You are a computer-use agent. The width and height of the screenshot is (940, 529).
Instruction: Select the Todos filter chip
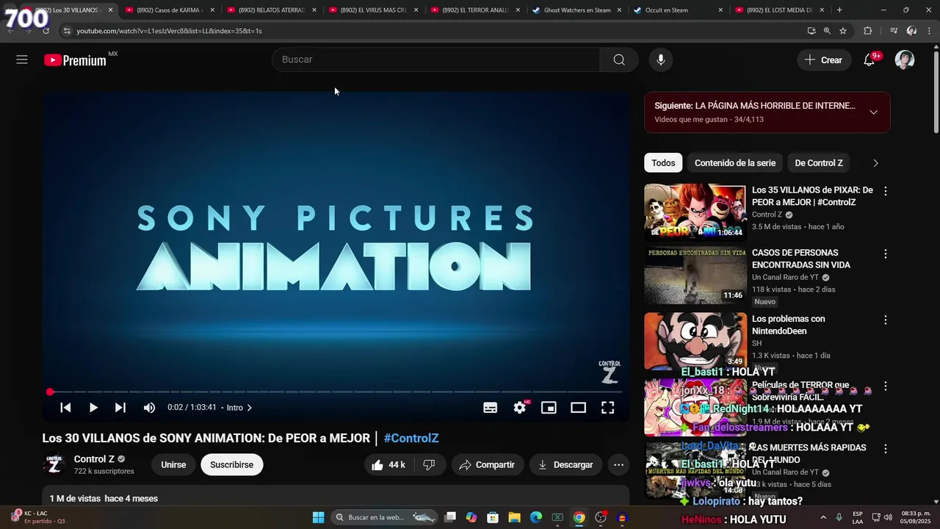tap(663, 163)
